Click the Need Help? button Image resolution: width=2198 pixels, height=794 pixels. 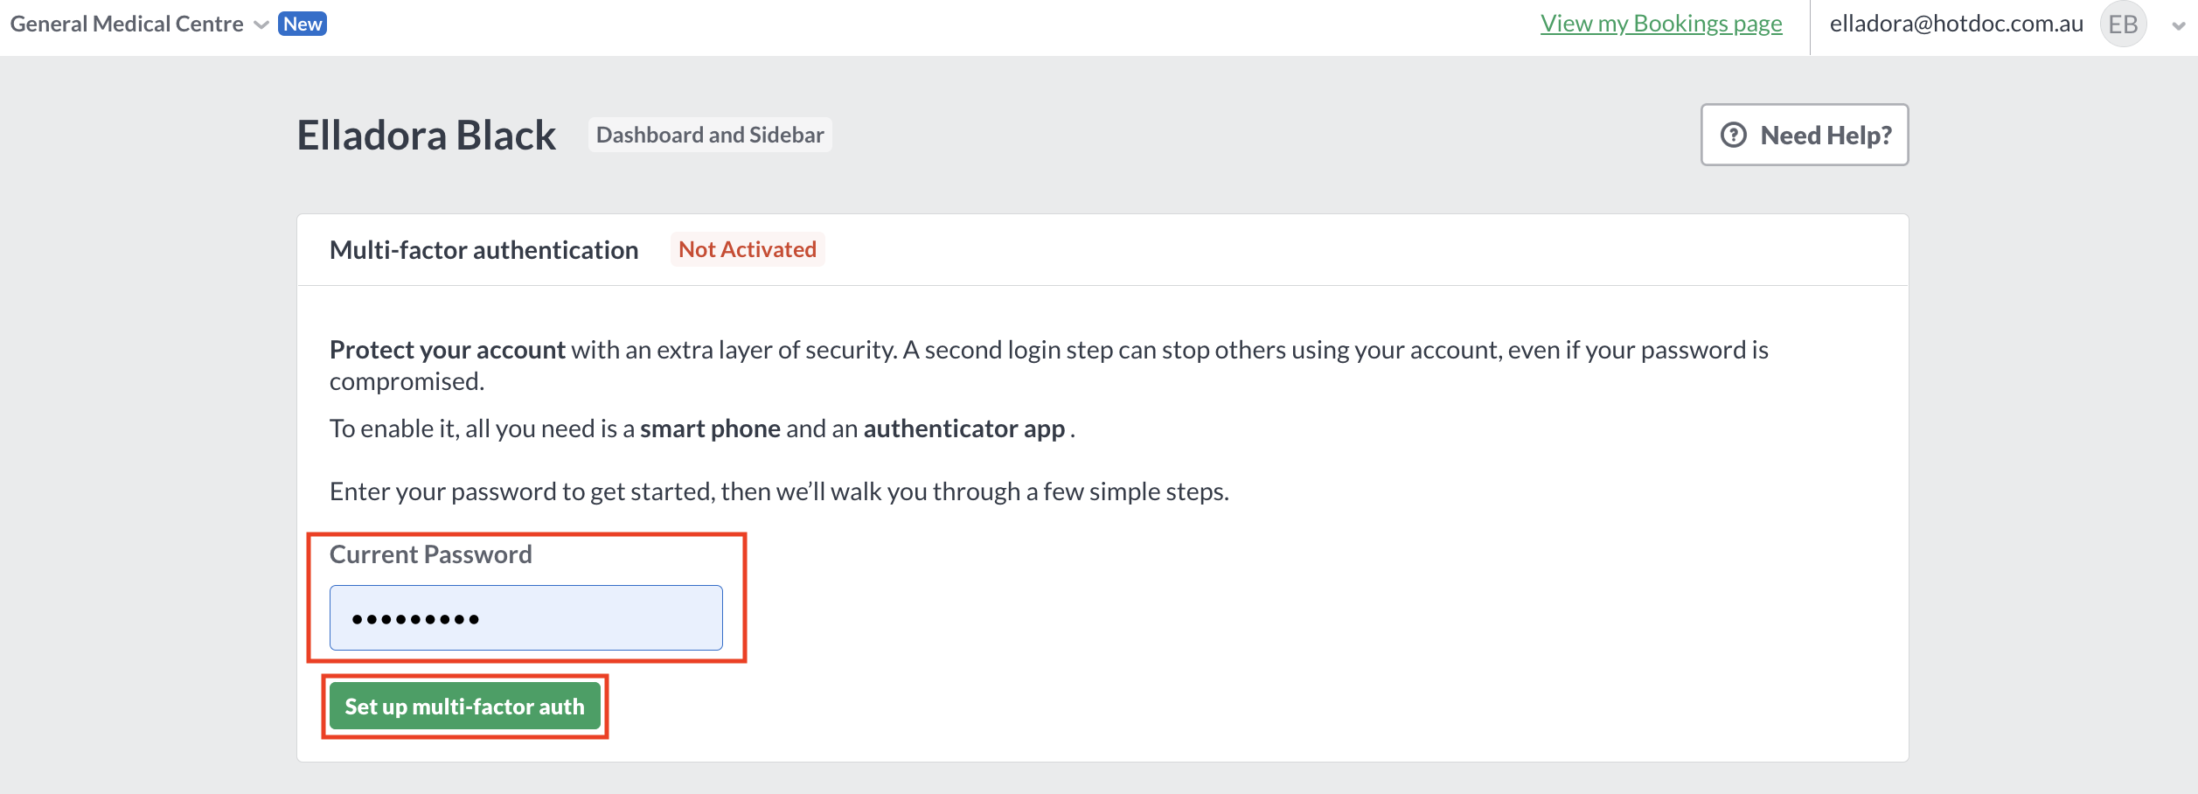click(1805, 135)
